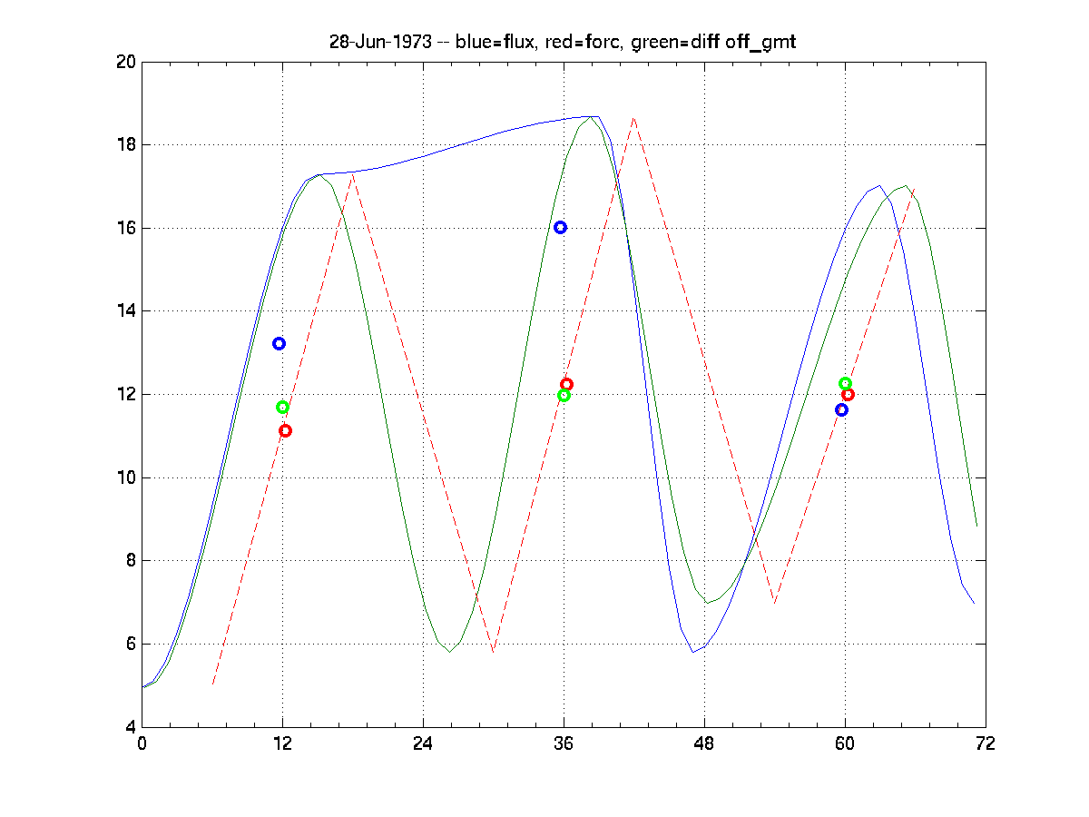Click the red circle marker near x=12
This screenshot has height=817, width=1089.
pos(285,430)
